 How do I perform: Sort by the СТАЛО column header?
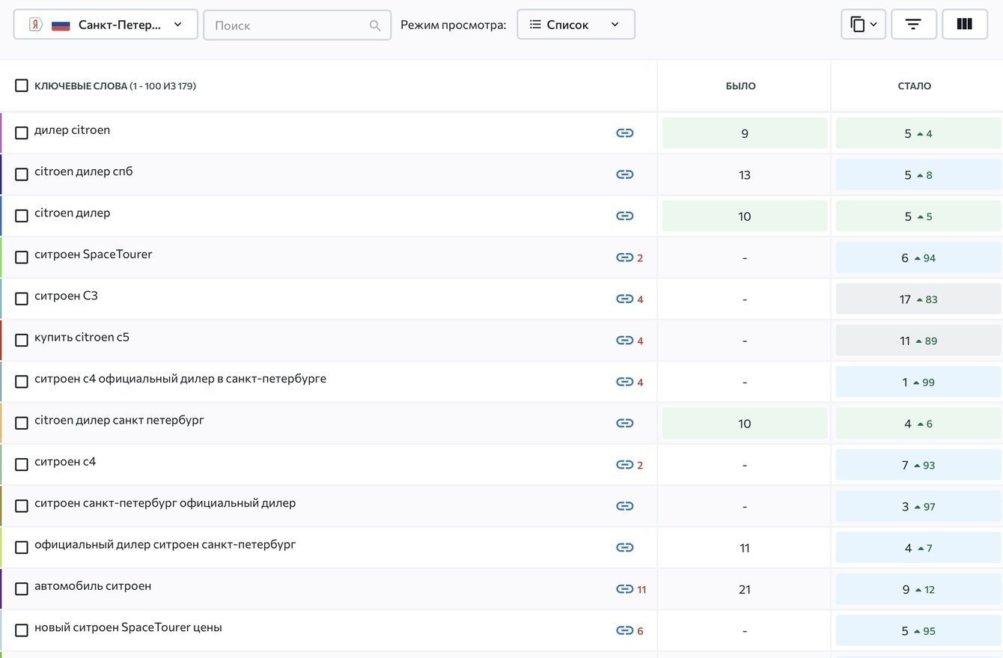click(x=915, y=86)
